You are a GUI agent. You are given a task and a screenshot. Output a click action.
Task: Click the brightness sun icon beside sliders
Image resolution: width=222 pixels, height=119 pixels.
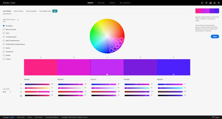(x=21, y=96)
